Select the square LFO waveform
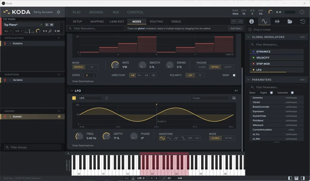 tap(183, 138)
